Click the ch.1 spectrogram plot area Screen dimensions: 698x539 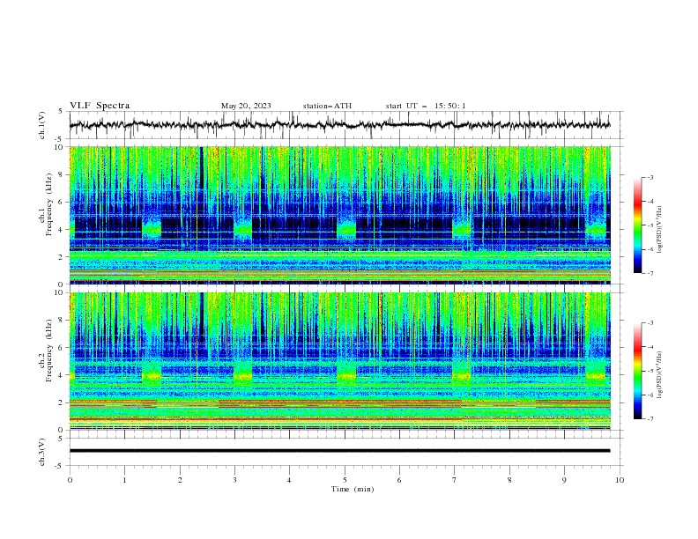[x=339, y=215]
